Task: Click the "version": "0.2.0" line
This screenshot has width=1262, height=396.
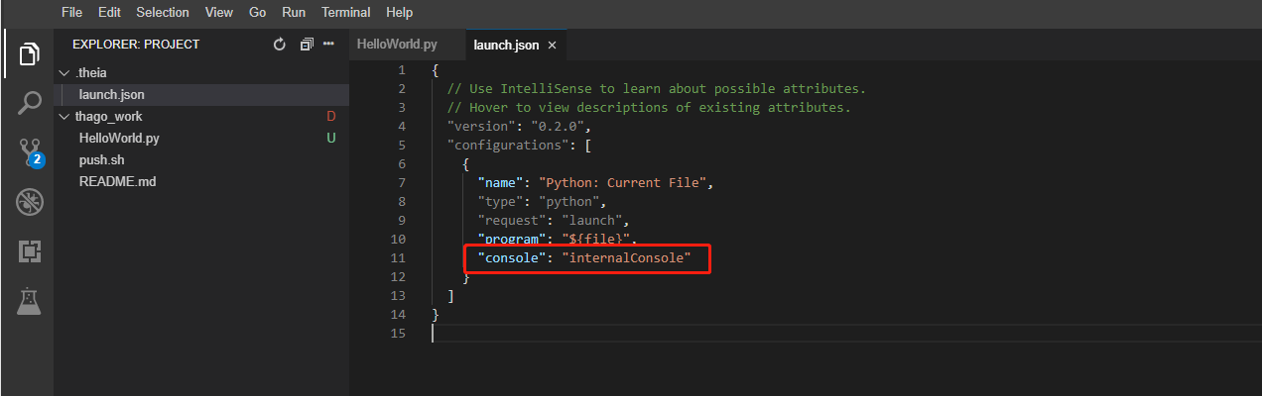Action: click(x=520, y=127)
